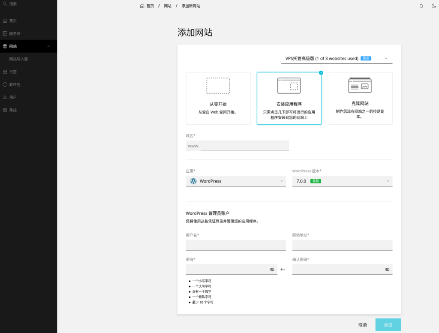This screenshot has height=333, width=439.
Task: Focus the 用户名 input field
Action: tap(236, 245)
